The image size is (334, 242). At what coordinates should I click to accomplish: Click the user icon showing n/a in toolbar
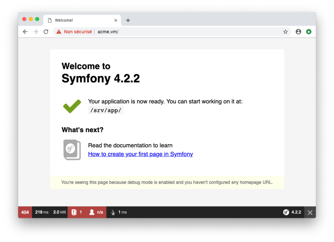tap(96, 212)
